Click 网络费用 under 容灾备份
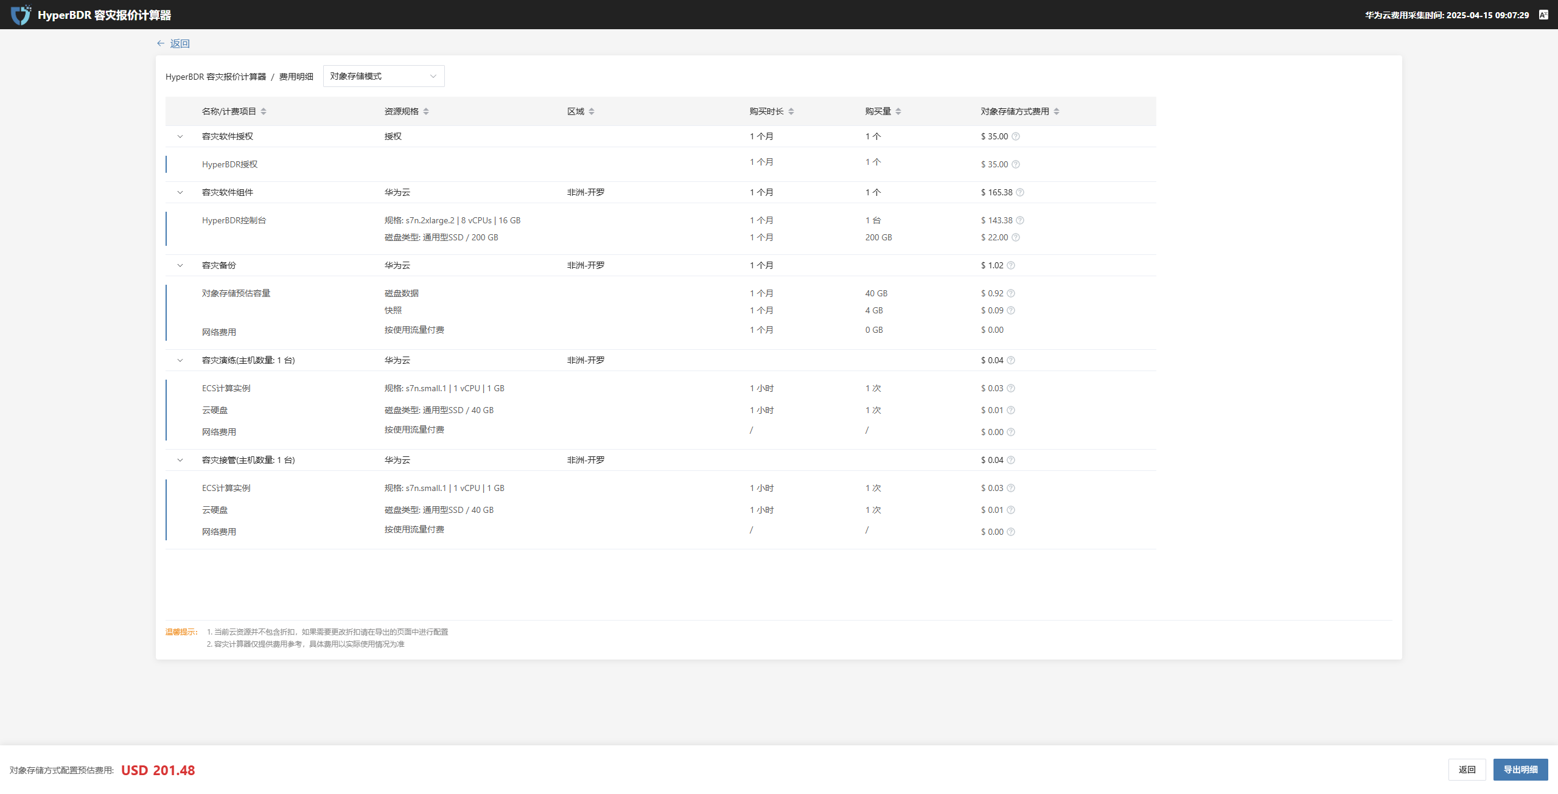 (x=219, y=332)
